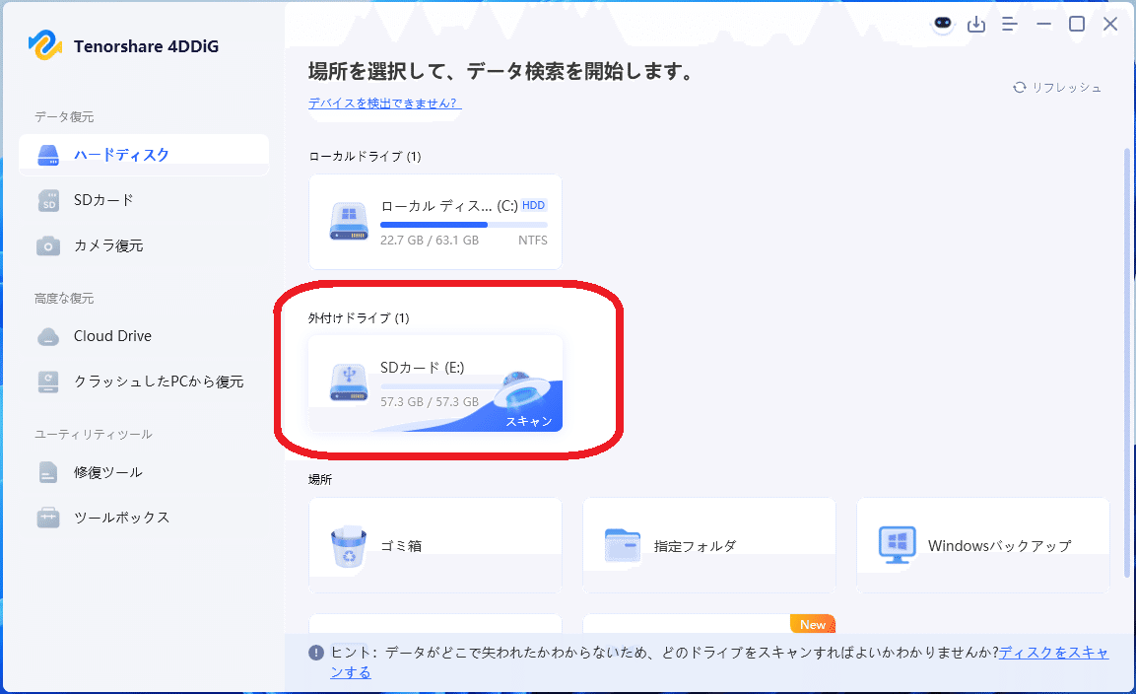Open the SDカード recovery option
This screenshot has width=1136, height=694.
tap(100, 200)
